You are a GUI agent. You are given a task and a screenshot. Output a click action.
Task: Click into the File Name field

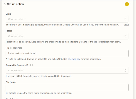coord(67,87)
